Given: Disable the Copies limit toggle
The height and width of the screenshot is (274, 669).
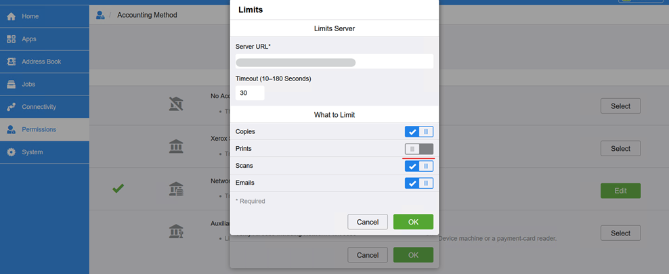Looking at the screenshot, I should tap(418, 132).
